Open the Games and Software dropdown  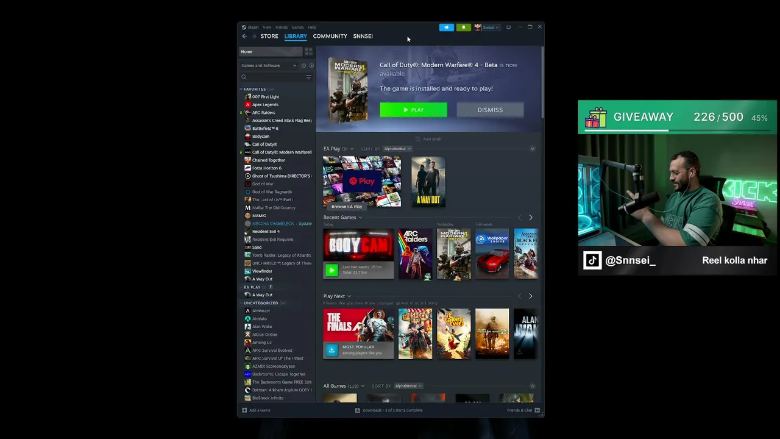268,66
